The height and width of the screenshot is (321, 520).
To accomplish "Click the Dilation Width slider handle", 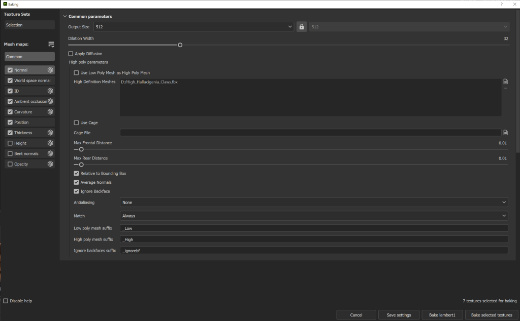I will click(180, 45).
